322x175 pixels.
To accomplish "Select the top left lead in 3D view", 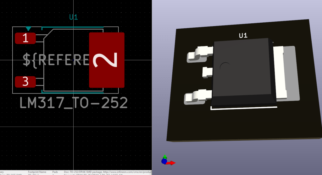I will [200, 53].
